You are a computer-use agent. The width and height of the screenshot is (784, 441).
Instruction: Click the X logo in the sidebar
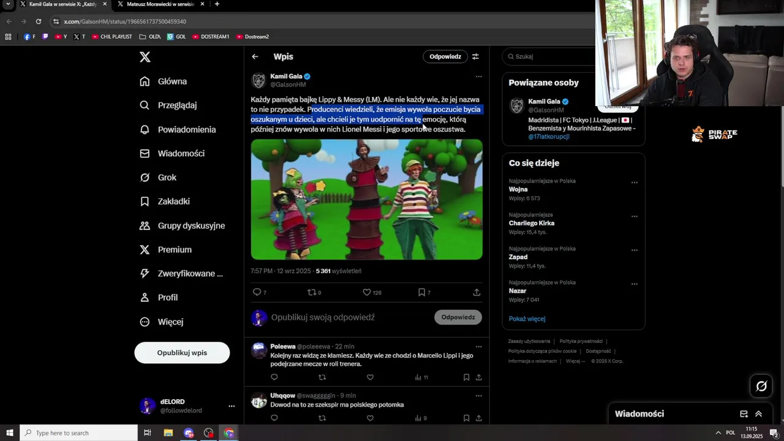point(145,57)
